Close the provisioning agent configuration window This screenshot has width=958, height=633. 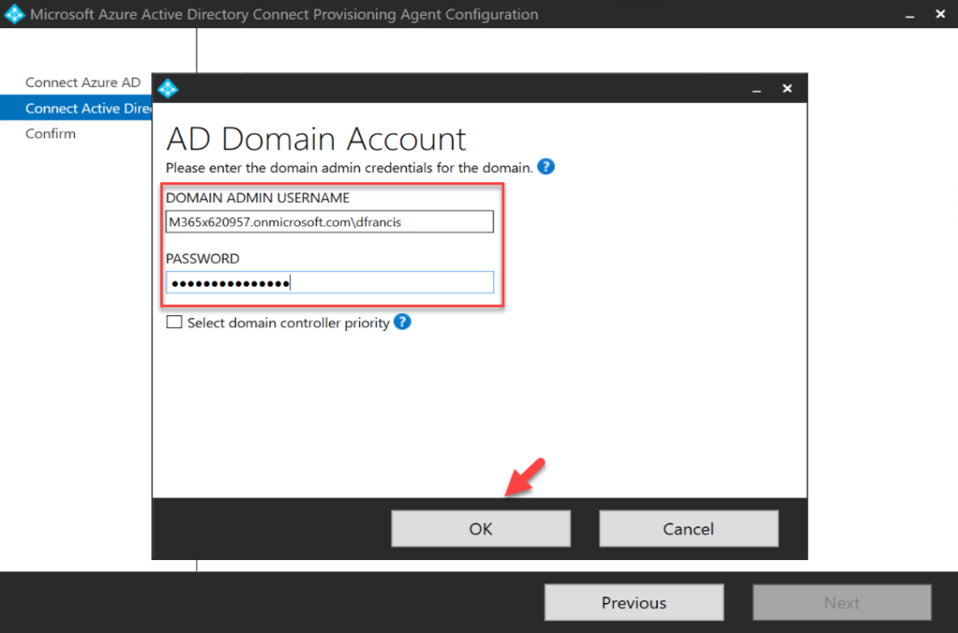(x=940, y=14)
